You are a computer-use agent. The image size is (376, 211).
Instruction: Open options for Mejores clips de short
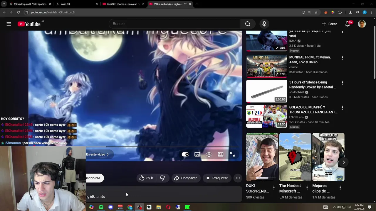(340, 188)
